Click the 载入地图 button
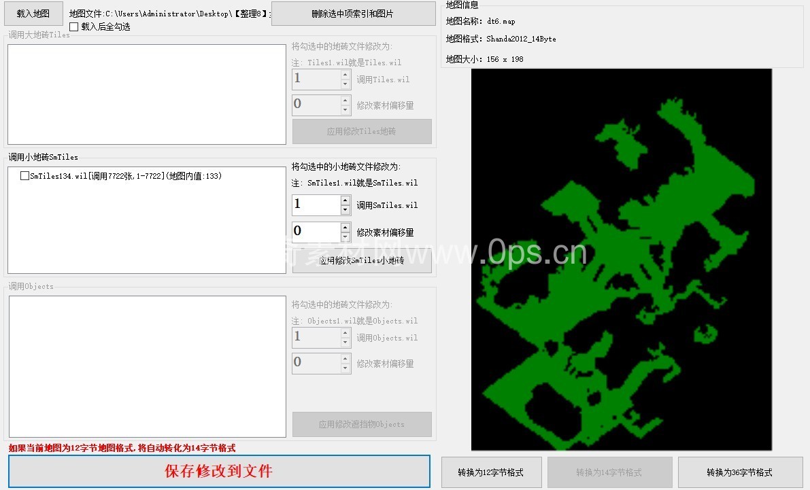Viewport: 810px width, 490px height. (x=33, y=14)
